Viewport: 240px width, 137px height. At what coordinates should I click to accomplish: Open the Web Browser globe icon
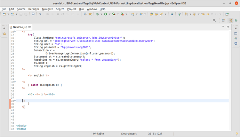(172, 14)
